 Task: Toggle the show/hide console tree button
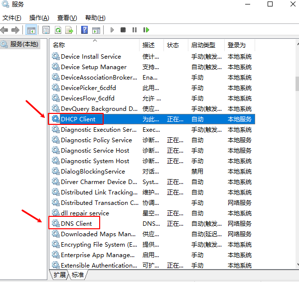click(31, 30)
